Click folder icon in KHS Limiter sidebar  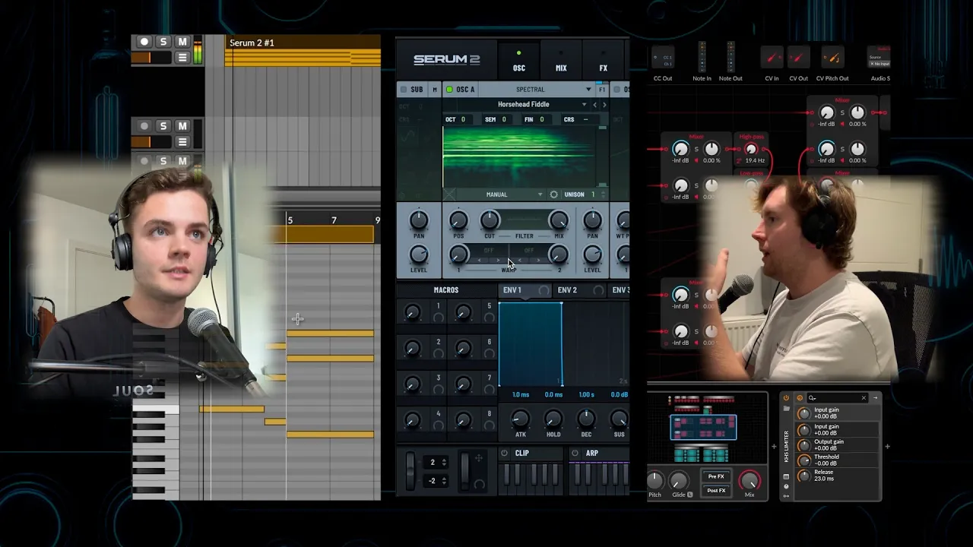pyautogui.click(x=787, y=408)
